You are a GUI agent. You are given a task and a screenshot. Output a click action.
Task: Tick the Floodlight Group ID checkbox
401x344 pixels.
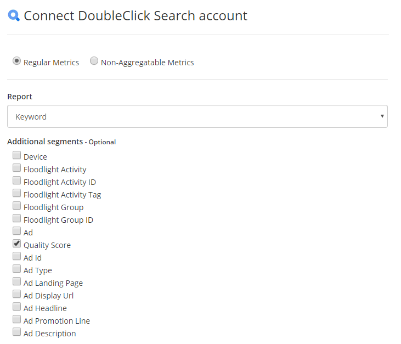[x=16, y=218]
